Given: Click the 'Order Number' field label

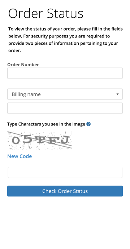Looking at the screenshot, I should click(x=23, y=65).
